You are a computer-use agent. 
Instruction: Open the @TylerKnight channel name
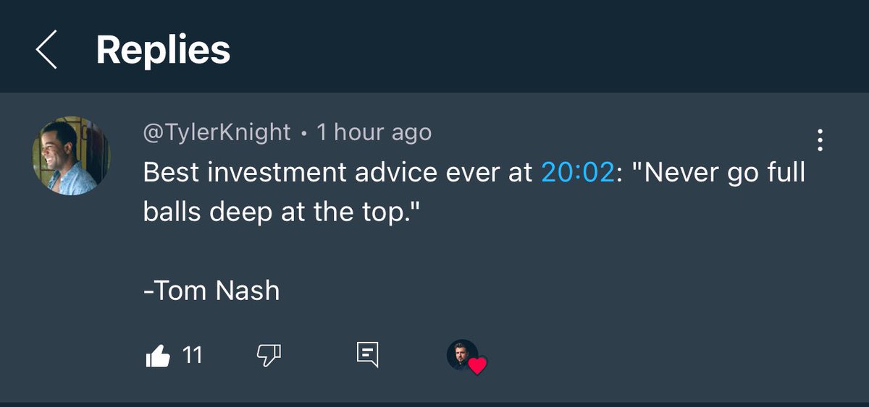tap(217, 132)
